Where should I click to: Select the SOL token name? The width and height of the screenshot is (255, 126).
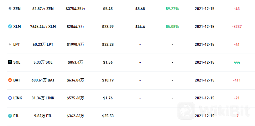[x=17, y=62]
